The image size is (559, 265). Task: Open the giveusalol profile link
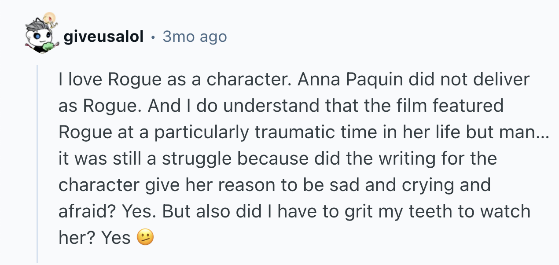tap(103, 37)
